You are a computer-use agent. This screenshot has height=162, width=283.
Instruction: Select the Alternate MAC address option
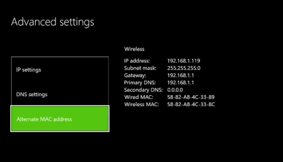(x=60, y=119)
